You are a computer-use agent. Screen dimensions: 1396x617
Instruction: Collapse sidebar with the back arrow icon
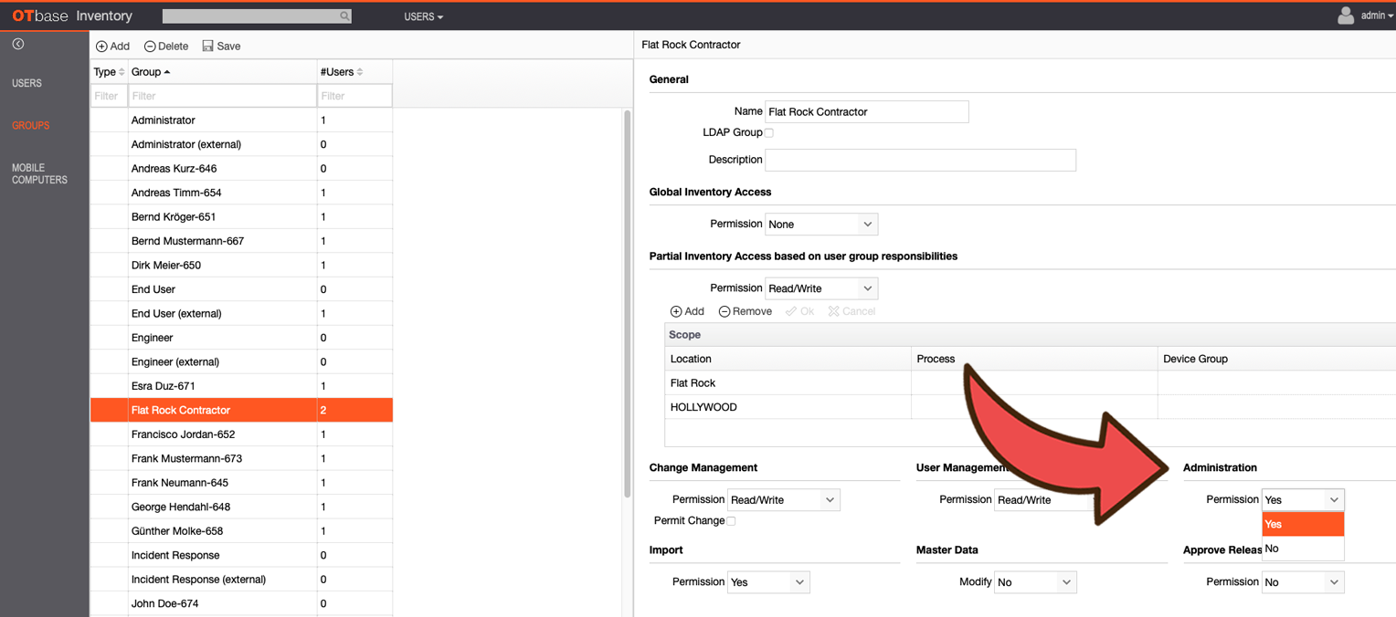(x=18, y=44)
